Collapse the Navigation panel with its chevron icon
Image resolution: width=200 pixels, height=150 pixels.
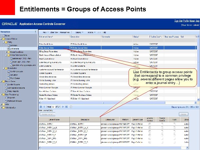click(36, 32)
